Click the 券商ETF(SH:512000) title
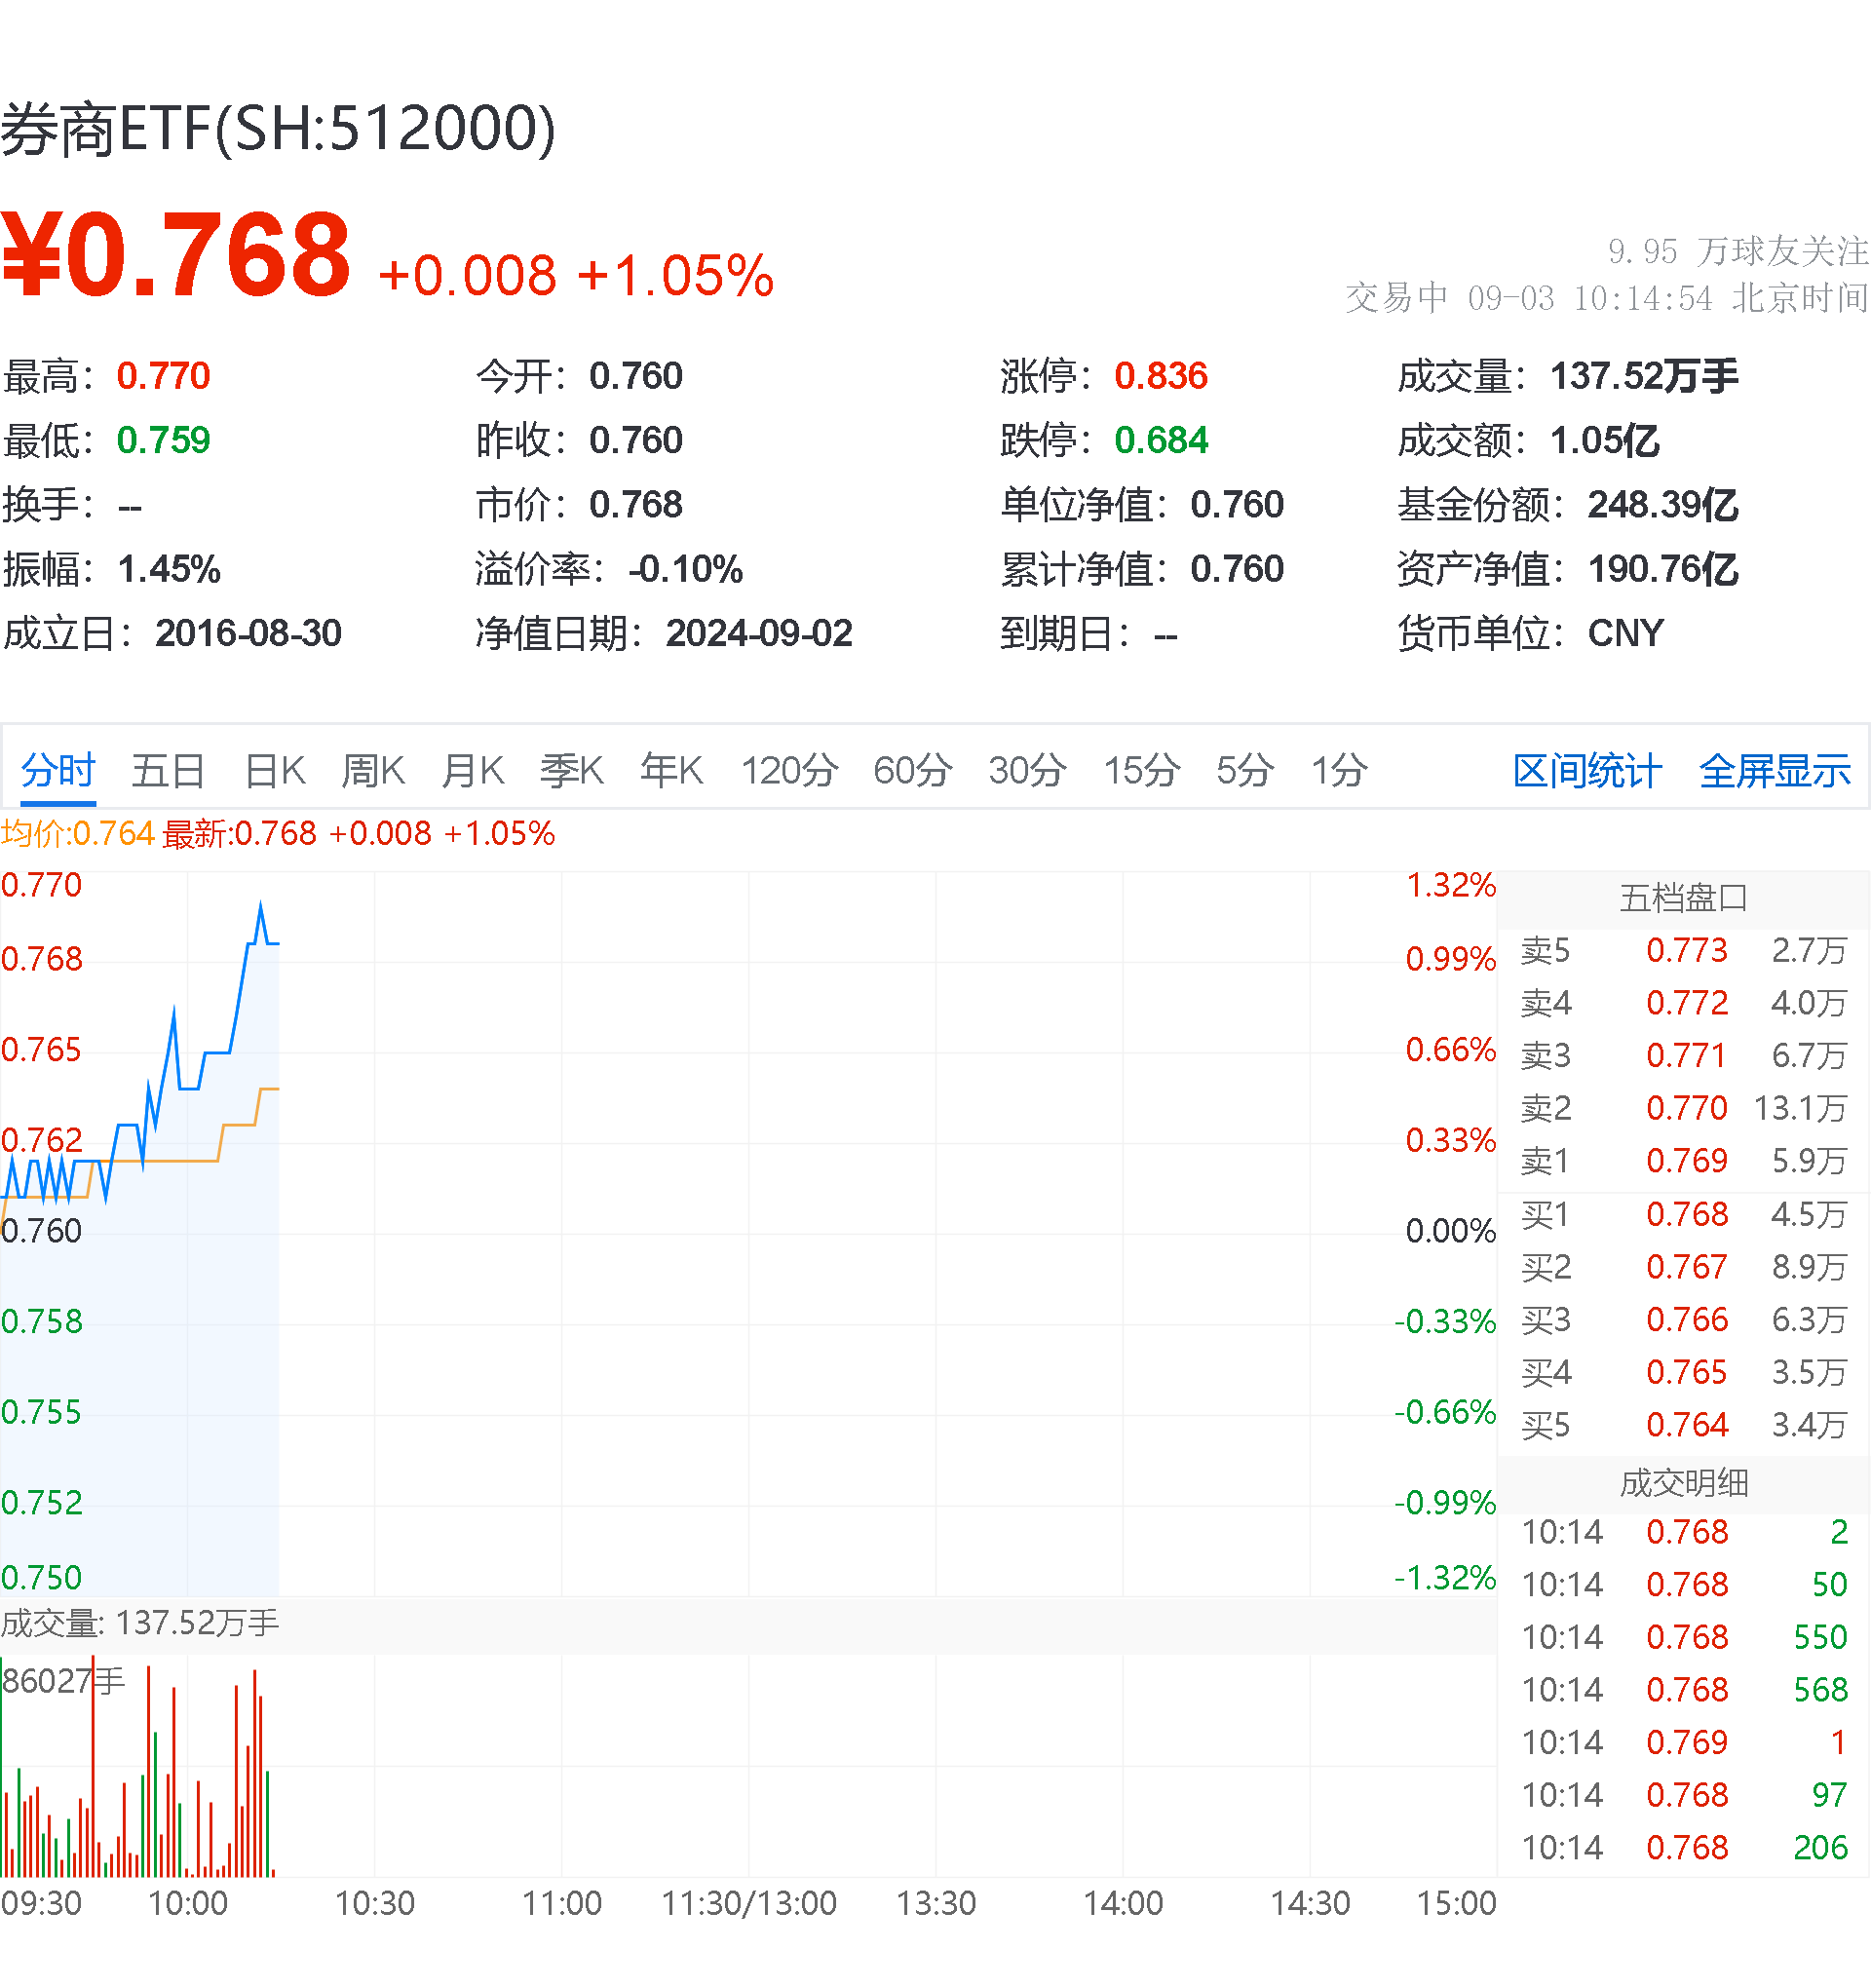The width and height of the screenshot is (1871, 1988). pyautogui.click(x=280, y=125)
